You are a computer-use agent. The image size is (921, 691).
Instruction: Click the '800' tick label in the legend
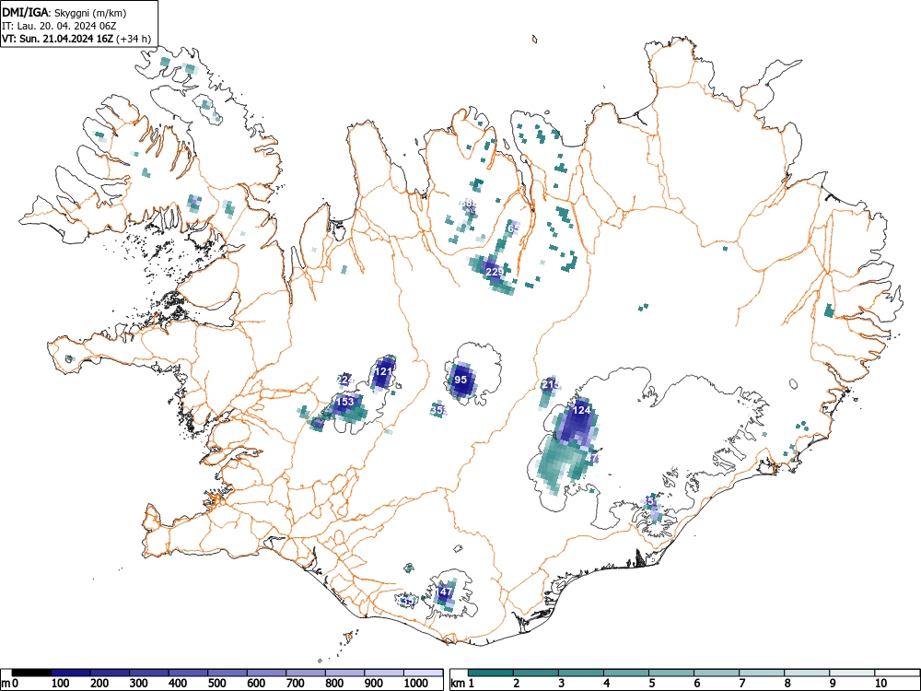[335, 684]
